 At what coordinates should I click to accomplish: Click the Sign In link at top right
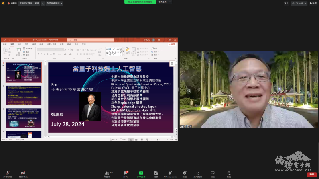tap(286, 3)
